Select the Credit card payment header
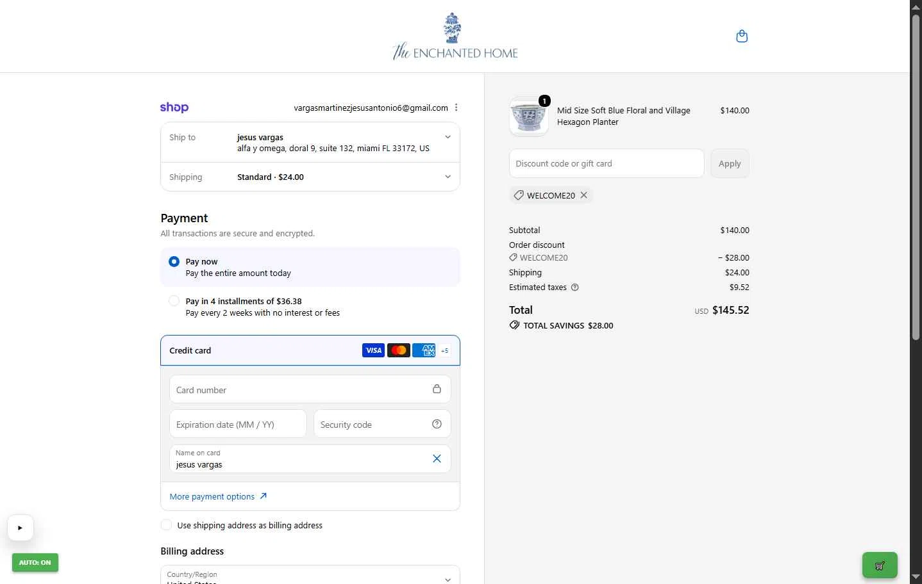 point(310,350)
